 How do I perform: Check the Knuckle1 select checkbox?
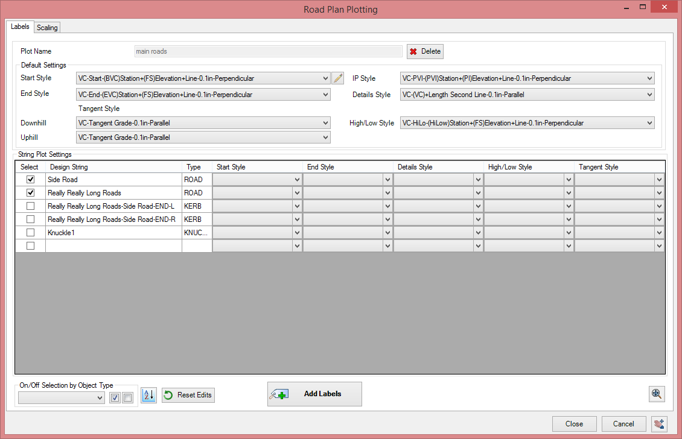pos(30,233)
